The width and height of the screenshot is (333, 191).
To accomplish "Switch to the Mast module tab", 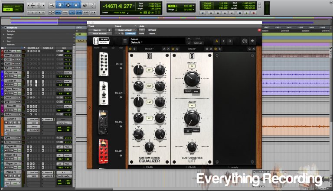I will tap(105, 48).
